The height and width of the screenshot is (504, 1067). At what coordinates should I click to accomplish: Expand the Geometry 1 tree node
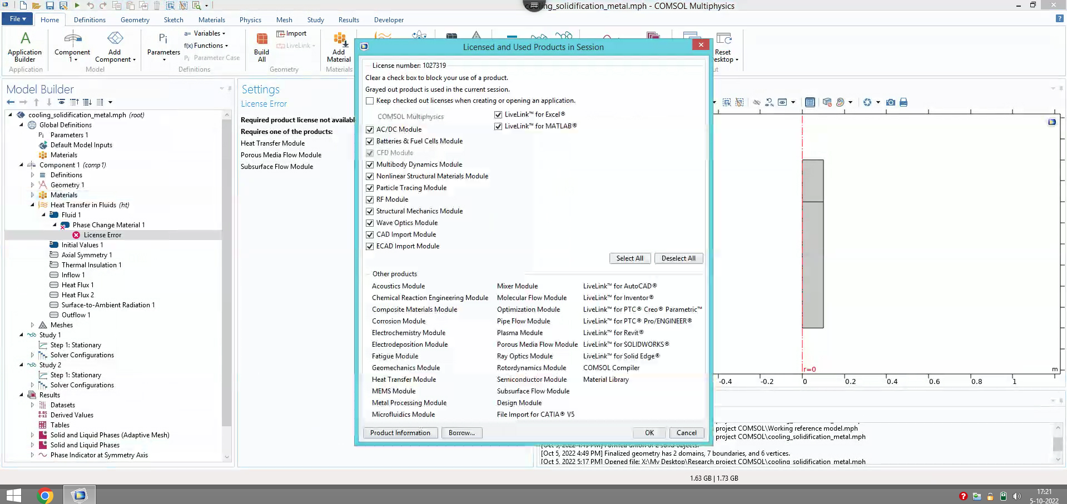coord(32,185)
